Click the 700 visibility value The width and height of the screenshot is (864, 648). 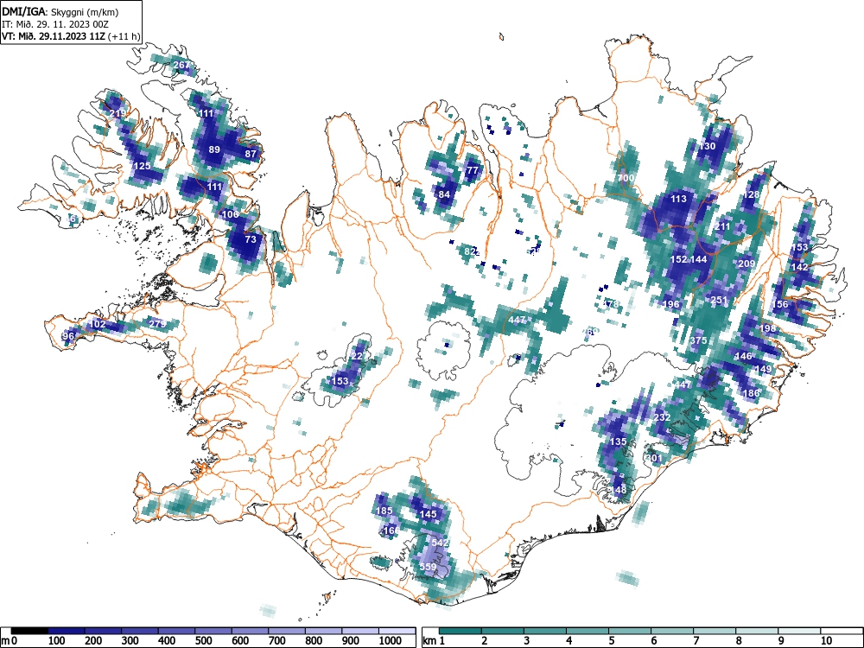[x=626, y=178]
